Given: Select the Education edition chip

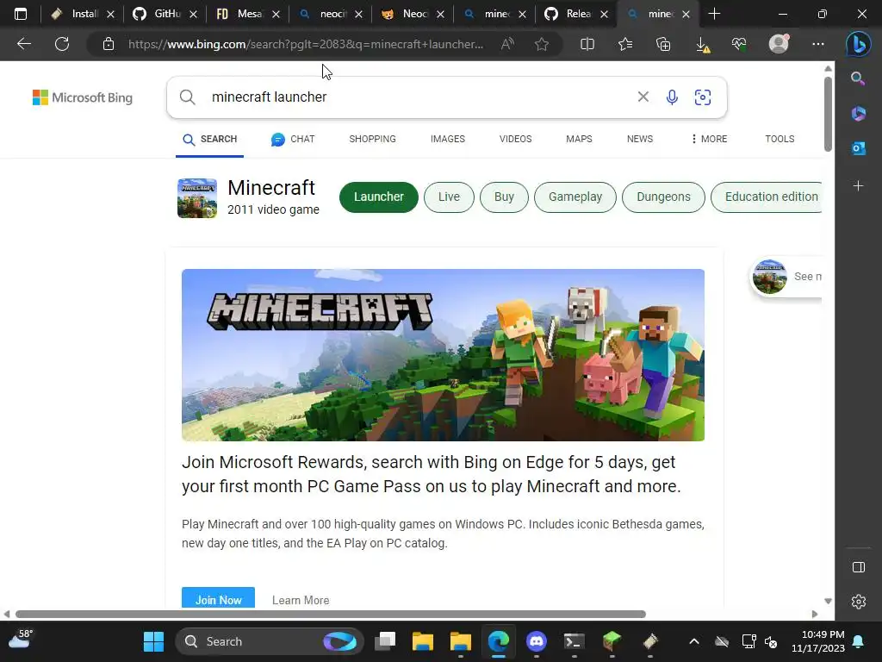Looking at the screenshot, I should point(766,197).
